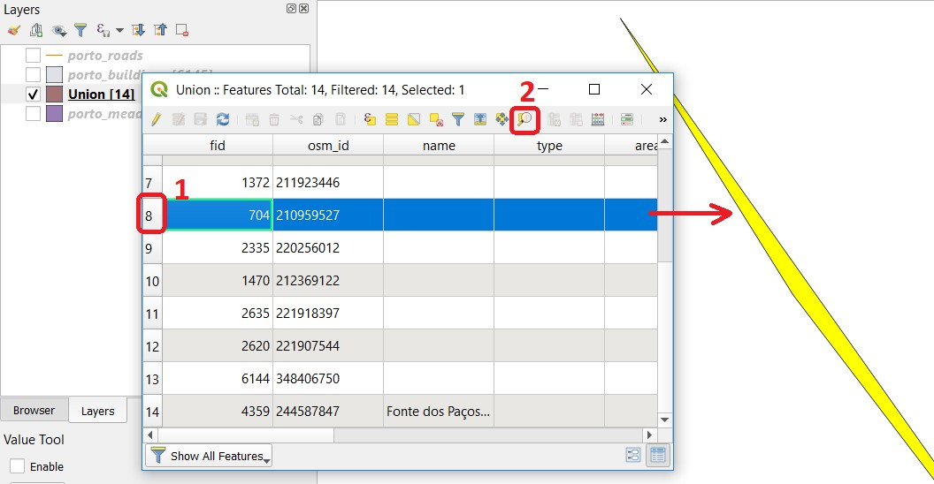The image size is (934, 484).
Task: Sort table by osm_id column header
Action: (328, 145)
